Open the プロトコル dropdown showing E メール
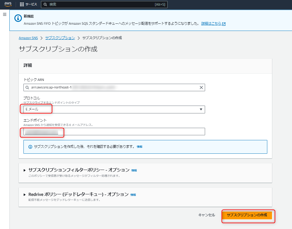The width and height of the screenshot is (292, 229). click(x=114, y=109)
